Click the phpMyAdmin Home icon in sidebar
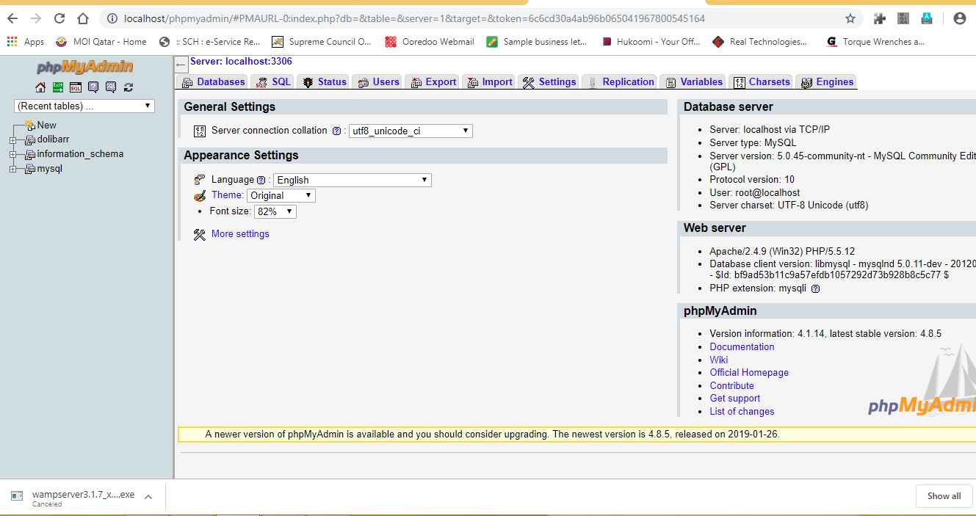 click(x=40, y=87)
